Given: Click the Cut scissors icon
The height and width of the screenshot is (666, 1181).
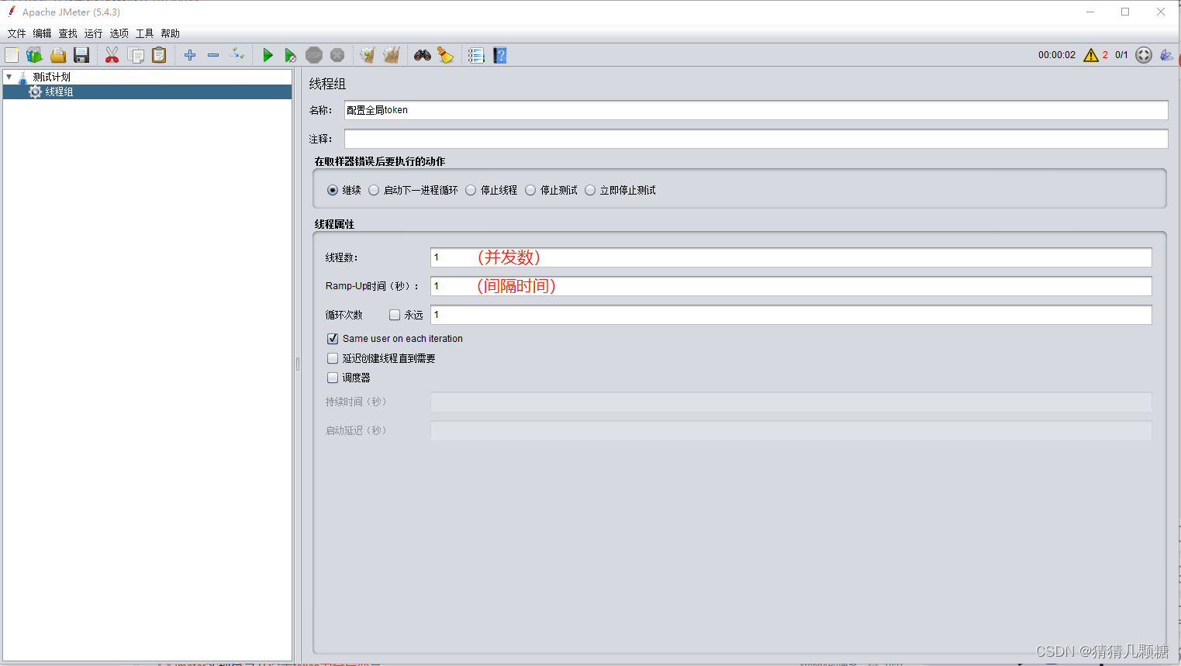Looking at the screenshot, I should tap(112, 55).
